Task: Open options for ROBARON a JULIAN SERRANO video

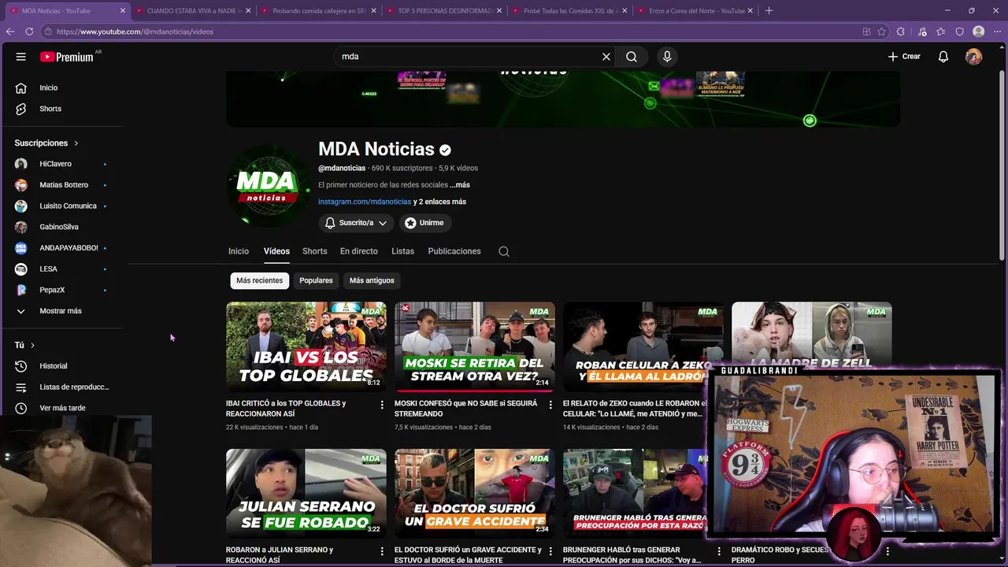Action: [382, 551]
